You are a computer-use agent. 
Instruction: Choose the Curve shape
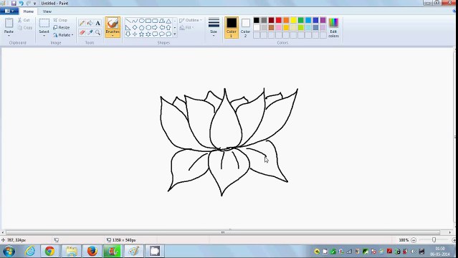tap(135, 21)
